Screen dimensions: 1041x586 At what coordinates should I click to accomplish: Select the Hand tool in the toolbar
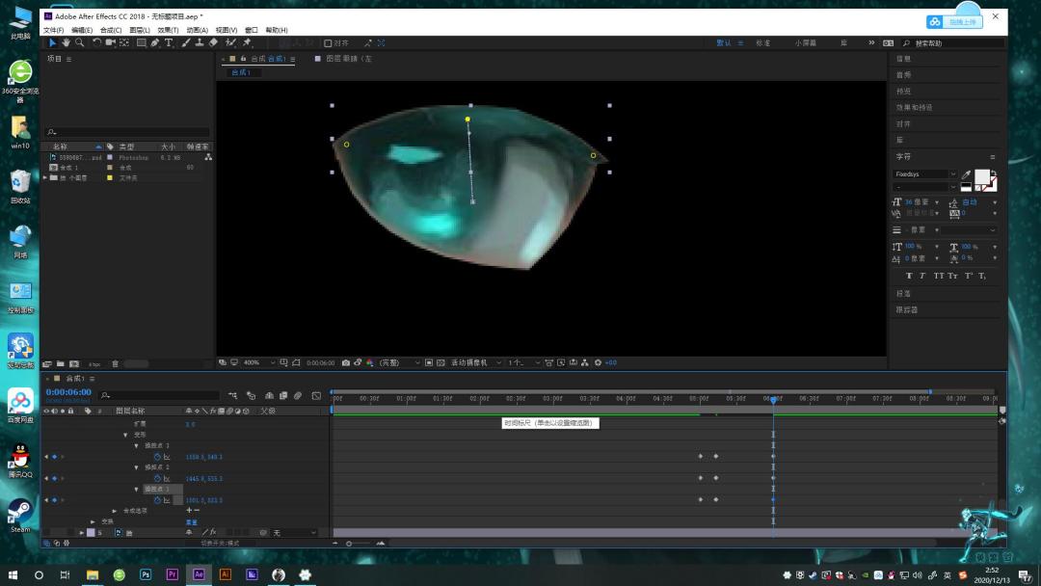[x=66, y=42]
